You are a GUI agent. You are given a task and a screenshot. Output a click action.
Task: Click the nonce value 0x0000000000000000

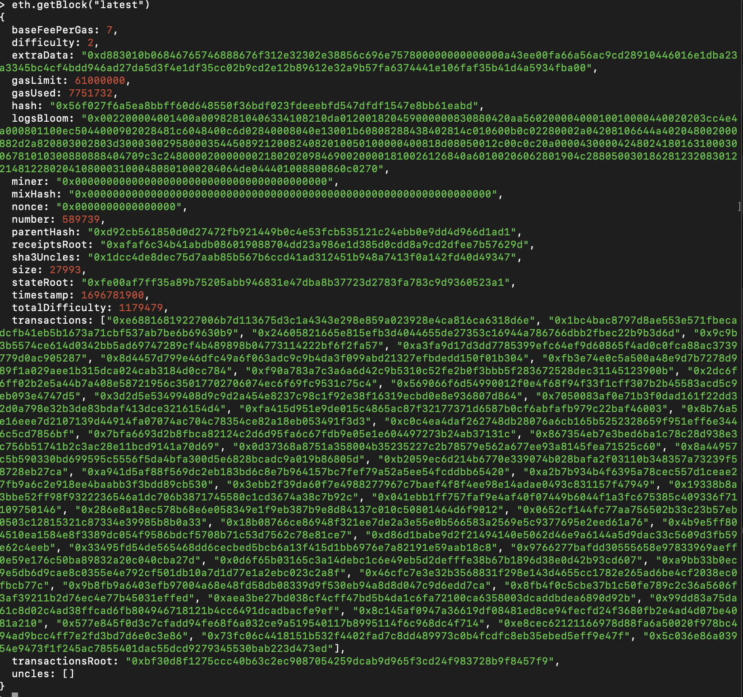click(119, 207)
